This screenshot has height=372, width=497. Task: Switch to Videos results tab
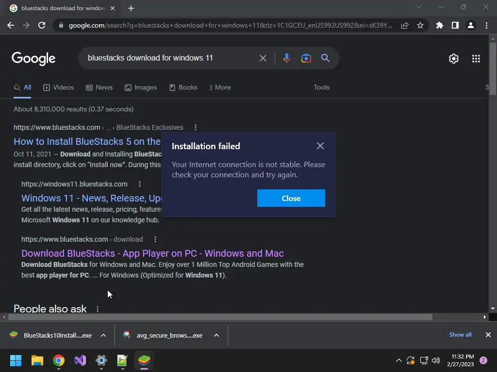(59, 88)
